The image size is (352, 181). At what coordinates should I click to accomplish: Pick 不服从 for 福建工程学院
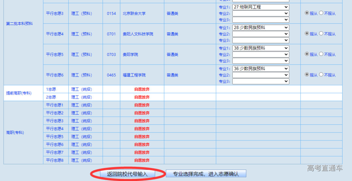tap(321, 74)
